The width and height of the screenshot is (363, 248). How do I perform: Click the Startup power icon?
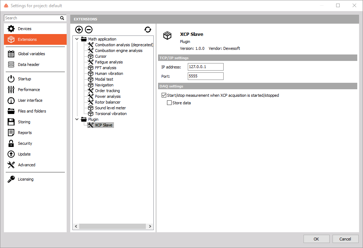pyautogui.click(x=11, y=79)
